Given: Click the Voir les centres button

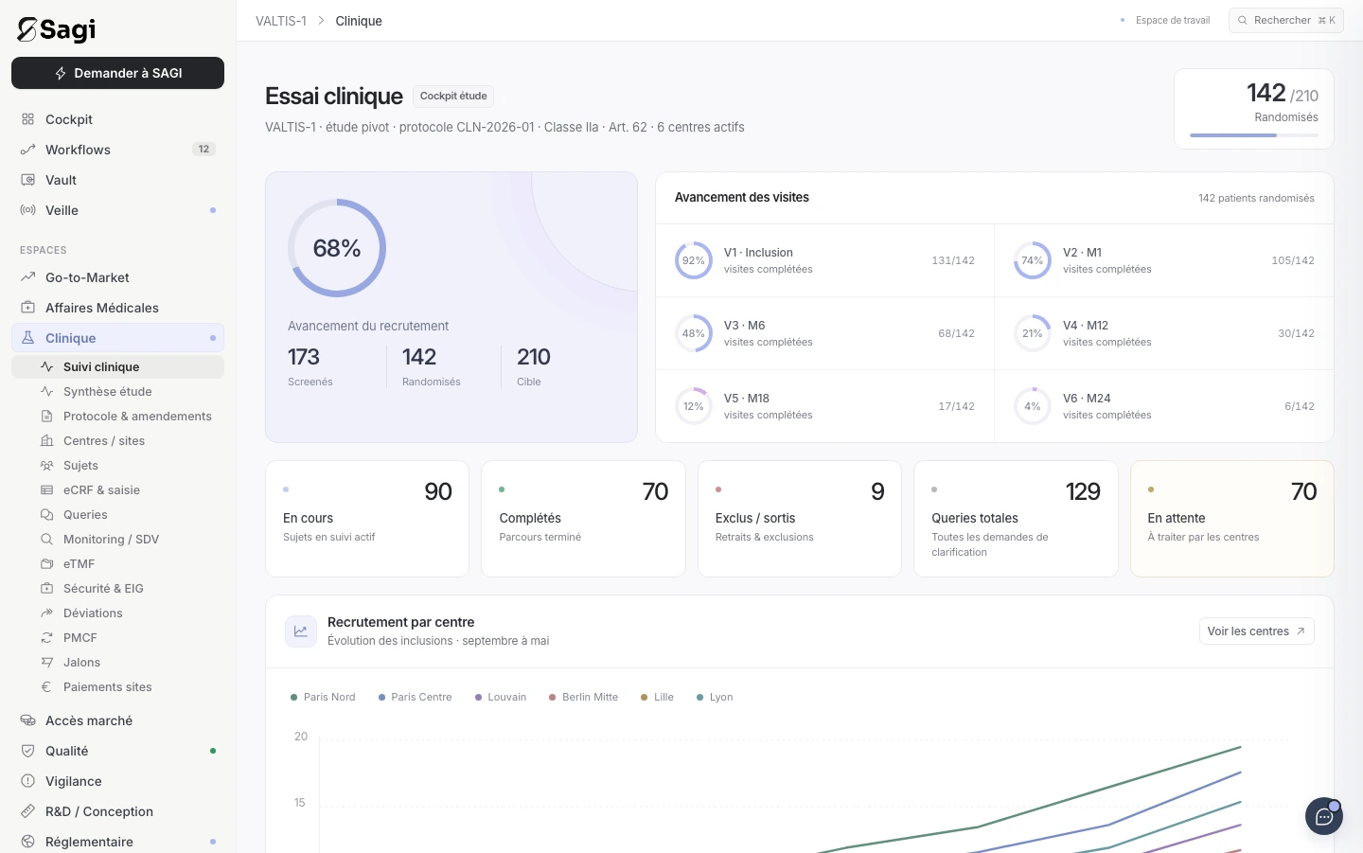Looking at the screenshot, I should (1256, 631).
